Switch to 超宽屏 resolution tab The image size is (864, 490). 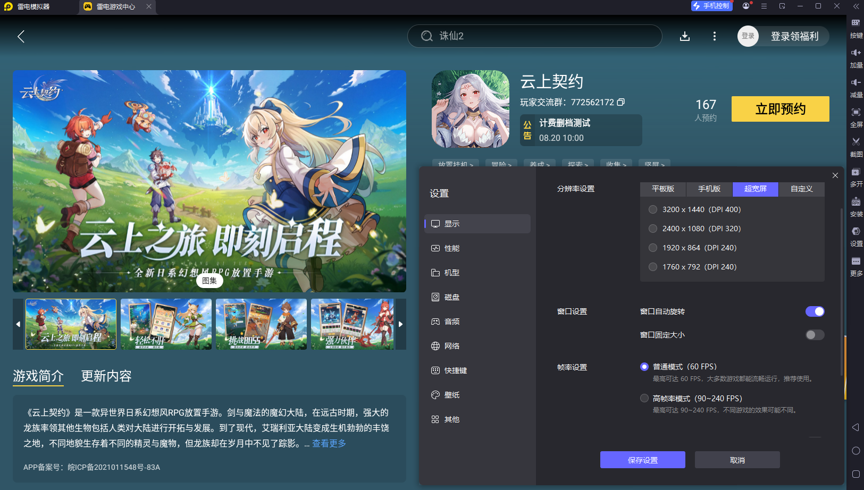[x=756, y=189]
